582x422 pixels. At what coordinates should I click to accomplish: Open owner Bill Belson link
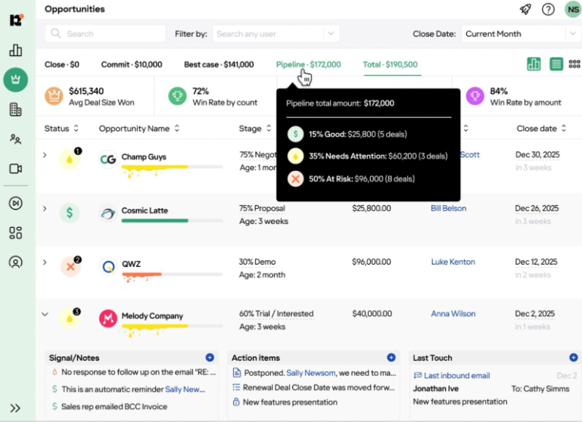point(448,209)
